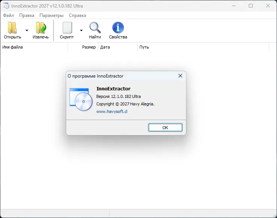
Task: Visit the www.havysoft.cl link
Action: pyautogui.click(x=112, y=111)
